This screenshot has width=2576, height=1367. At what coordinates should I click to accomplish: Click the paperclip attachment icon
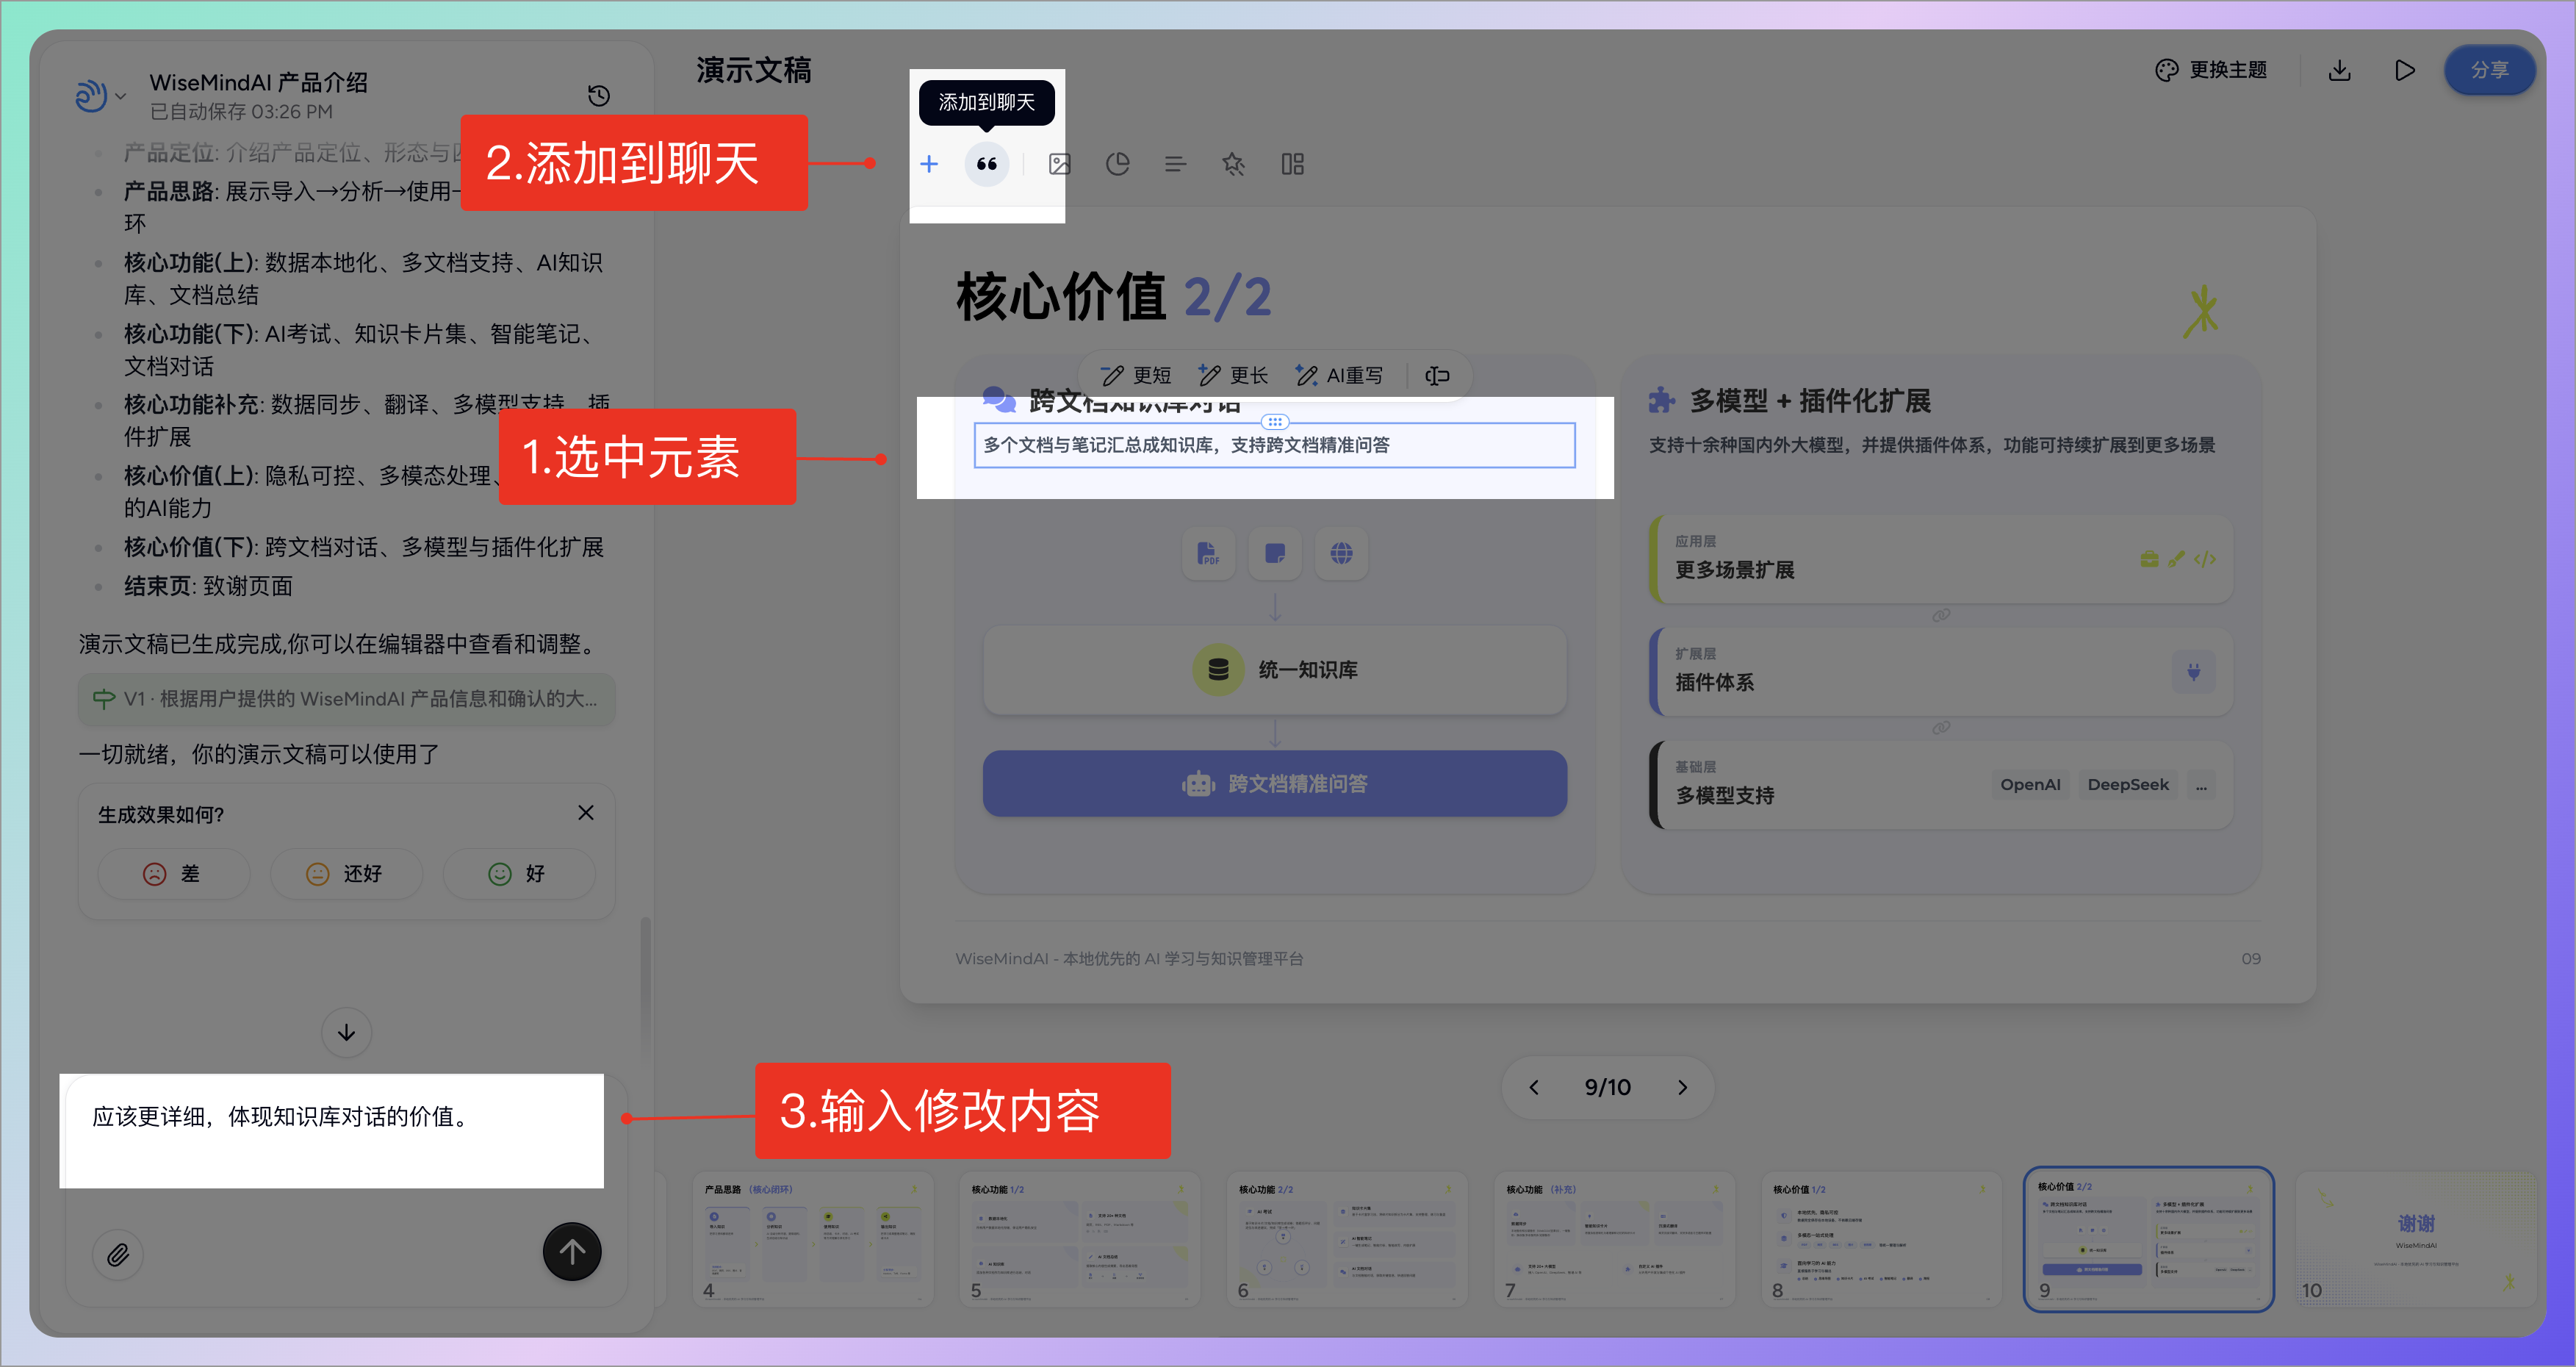pos(118,1254)
